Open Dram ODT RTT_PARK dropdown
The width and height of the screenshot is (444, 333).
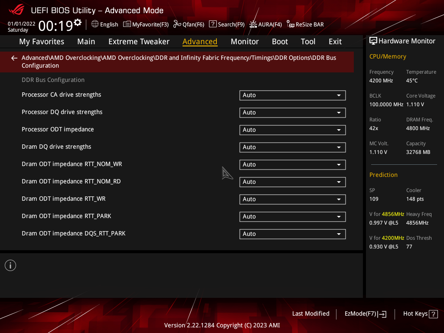tap(293, 217)
